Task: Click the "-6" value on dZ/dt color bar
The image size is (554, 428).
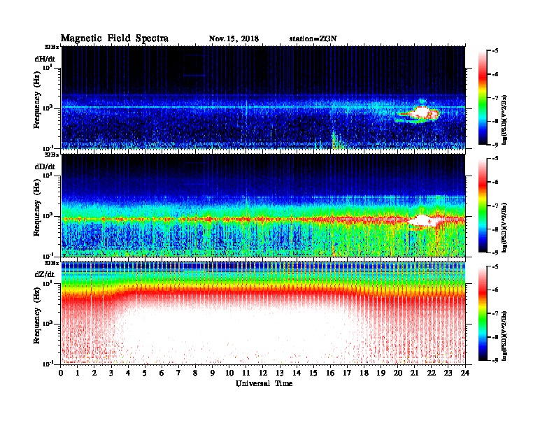Action: pos(495,290)
